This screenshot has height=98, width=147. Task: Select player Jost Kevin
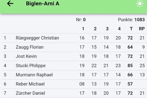74,56
